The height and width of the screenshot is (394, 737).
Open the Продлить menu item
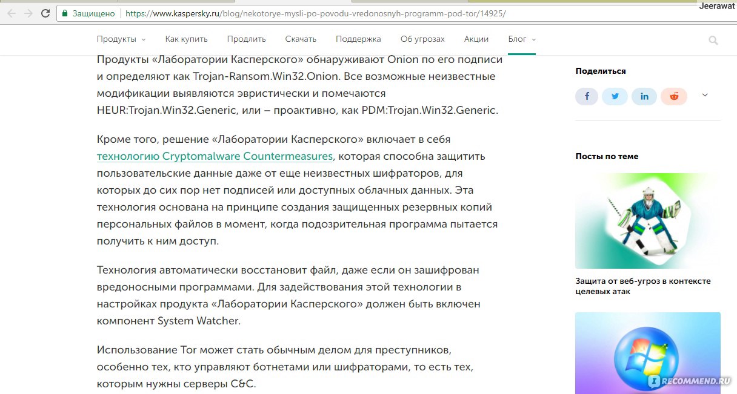(247, 39)
